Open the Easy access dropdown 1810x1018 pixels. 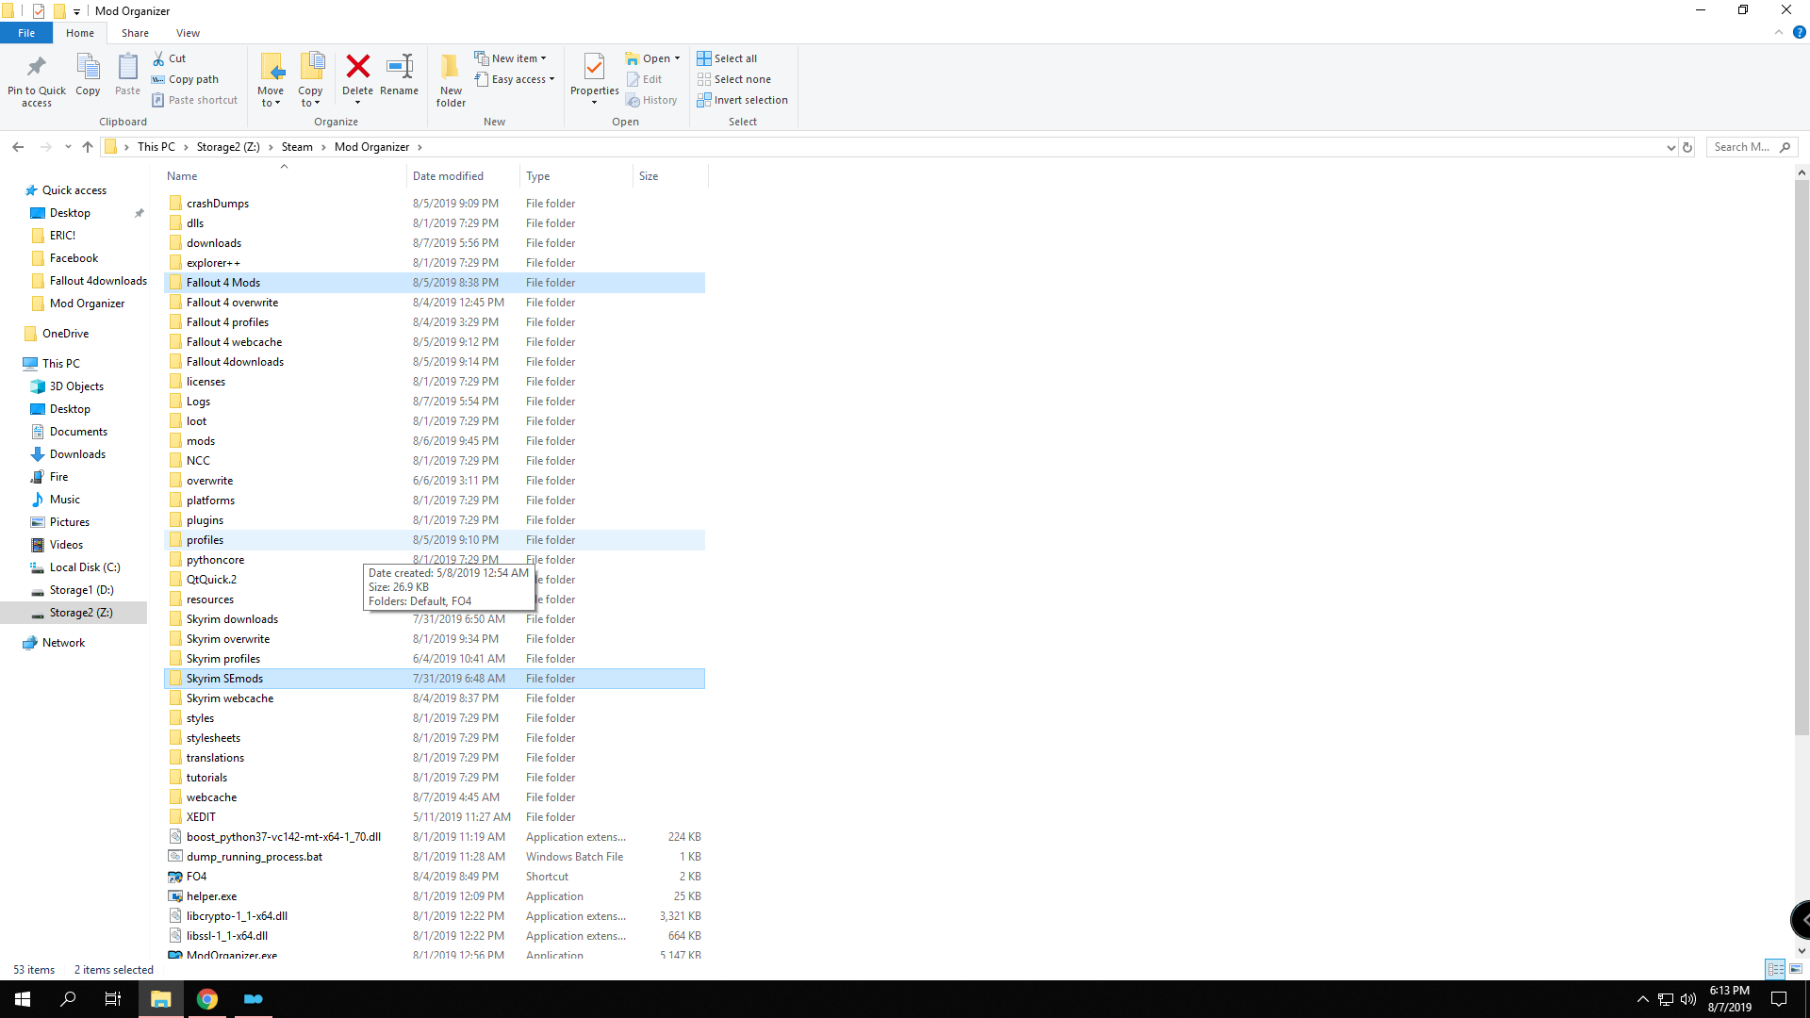point(515,79)
